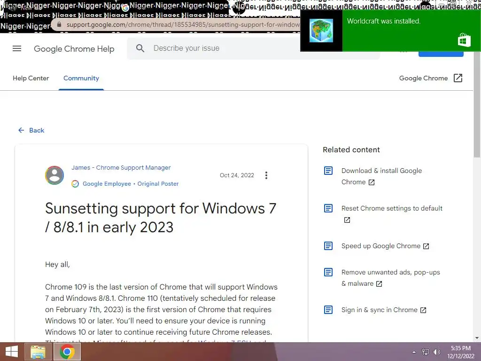Screen dimensions: 481x361
Task: Click the document icon beside 'Sign in & sync'
Action: click(x=328, y=310)
